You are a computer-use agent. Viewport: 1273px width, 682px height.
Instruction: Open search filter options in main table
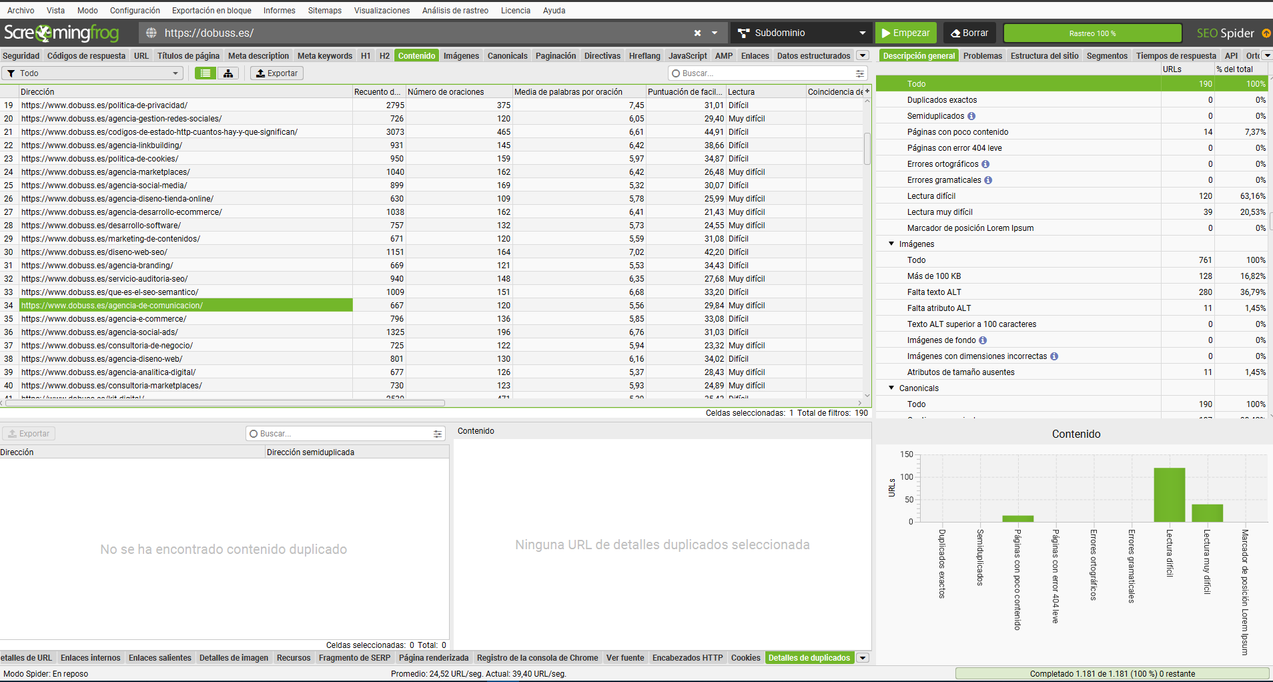pos(860,73)
